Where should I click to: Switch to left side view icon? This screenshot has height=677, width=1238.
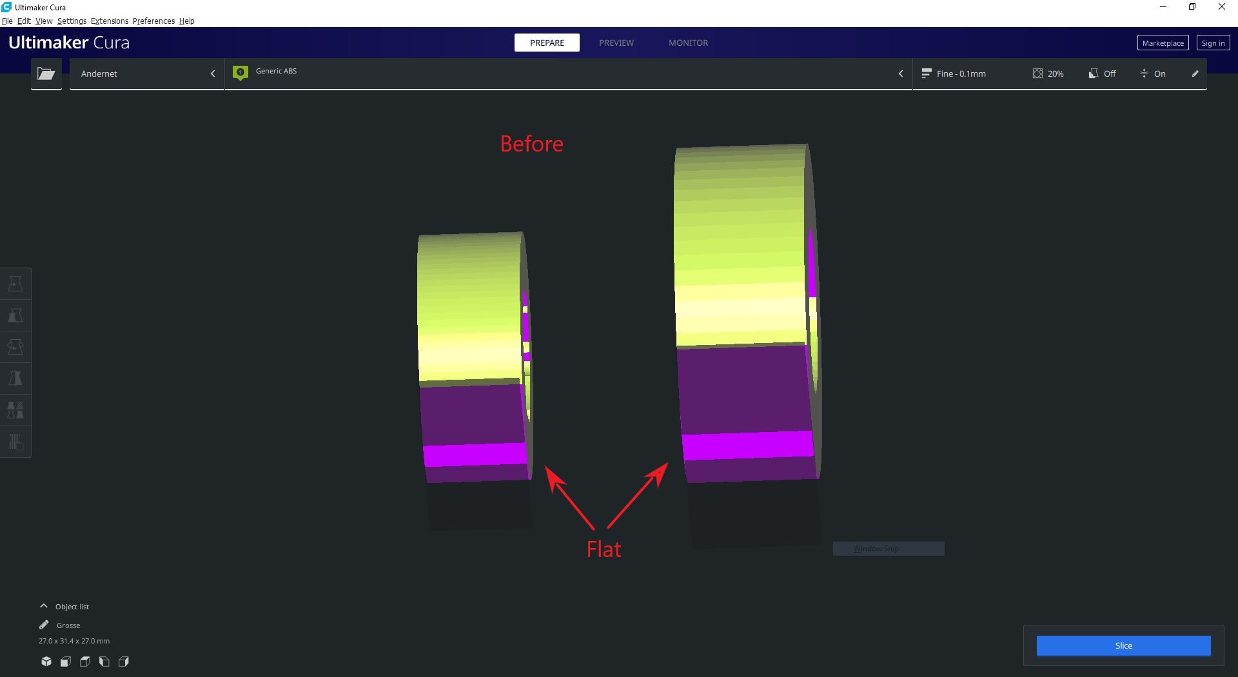click(x=104, y=662)
